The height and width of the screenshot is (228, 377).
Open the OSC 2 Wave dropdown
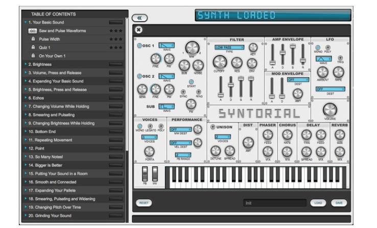[x=167, y=77]
